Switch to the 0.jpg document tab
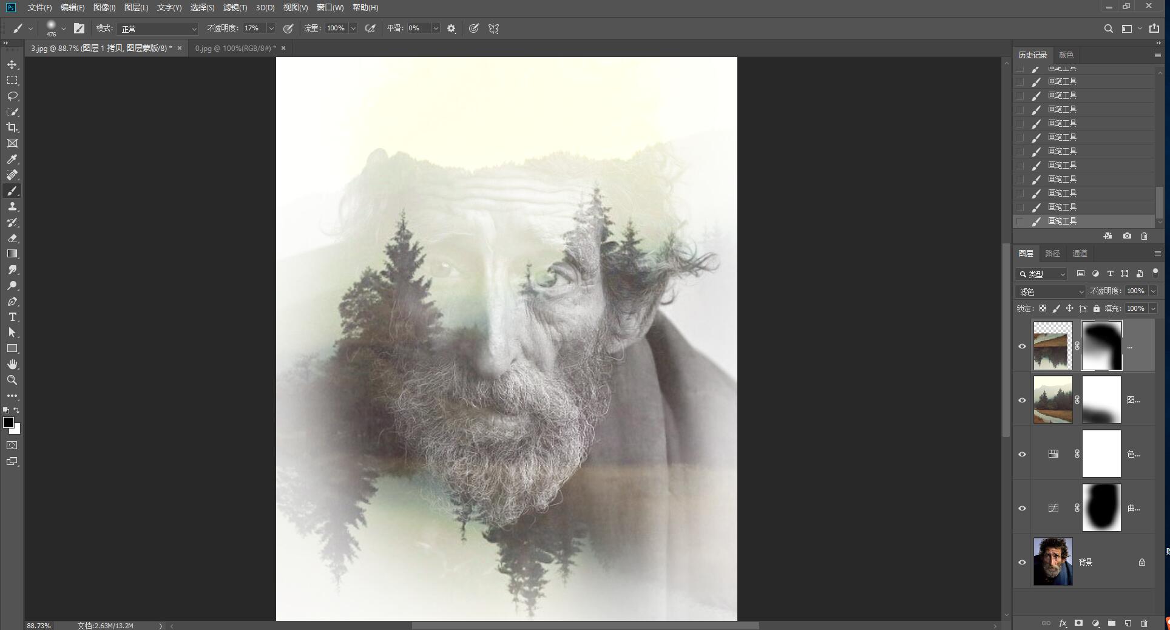Screen dimensions: 1170x630 235,48
